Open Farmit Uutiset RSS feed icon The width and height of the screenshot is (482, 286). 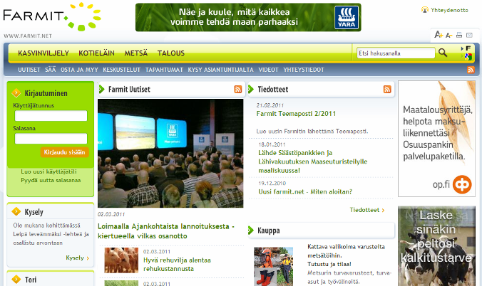click(x=238, y=90)
